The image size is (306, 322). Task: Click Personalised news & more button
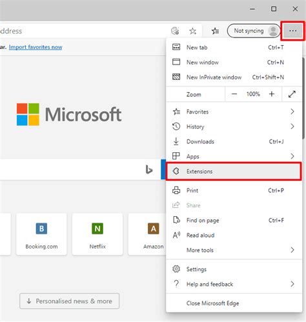pos(69,301)
